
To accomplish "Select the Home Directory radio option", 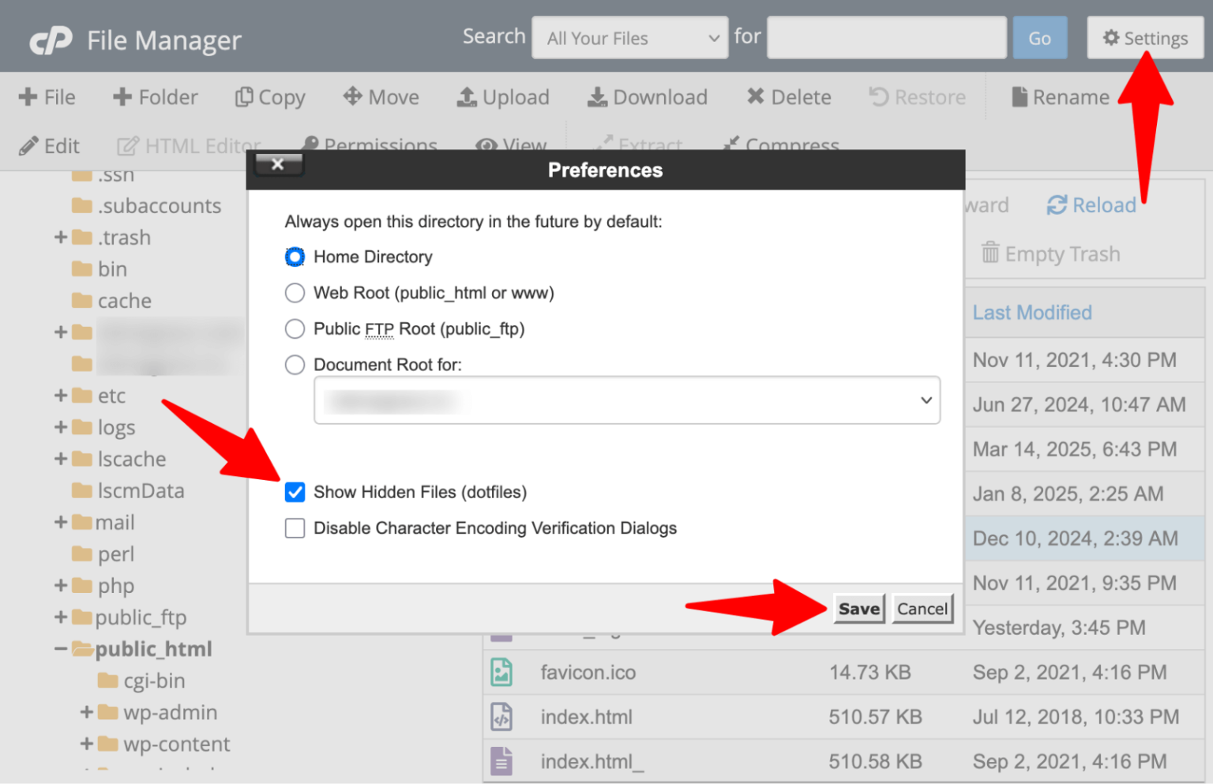I will tap(294, 257).
